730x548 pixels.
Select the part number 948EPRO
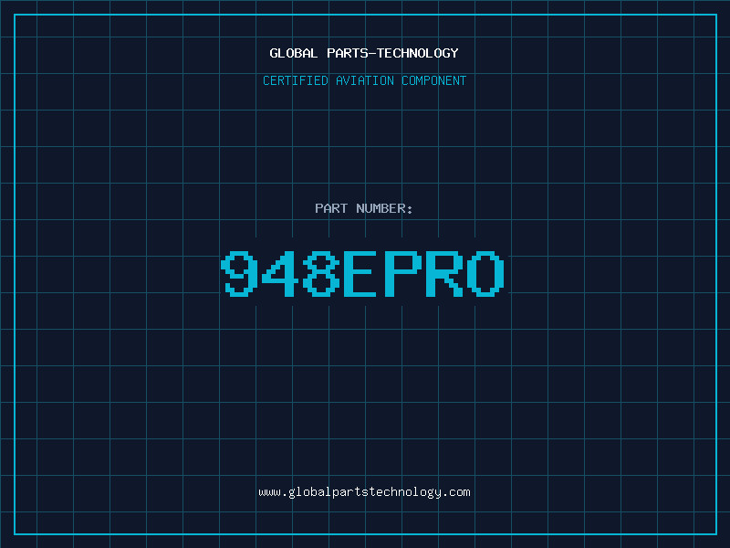click(x=362, y=273)
